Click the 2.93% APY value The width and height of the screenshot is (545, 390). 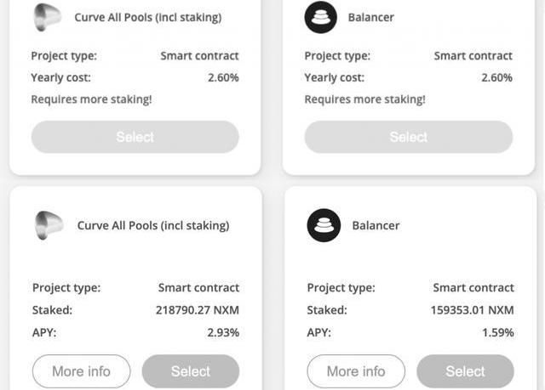(x=223, y=332)
